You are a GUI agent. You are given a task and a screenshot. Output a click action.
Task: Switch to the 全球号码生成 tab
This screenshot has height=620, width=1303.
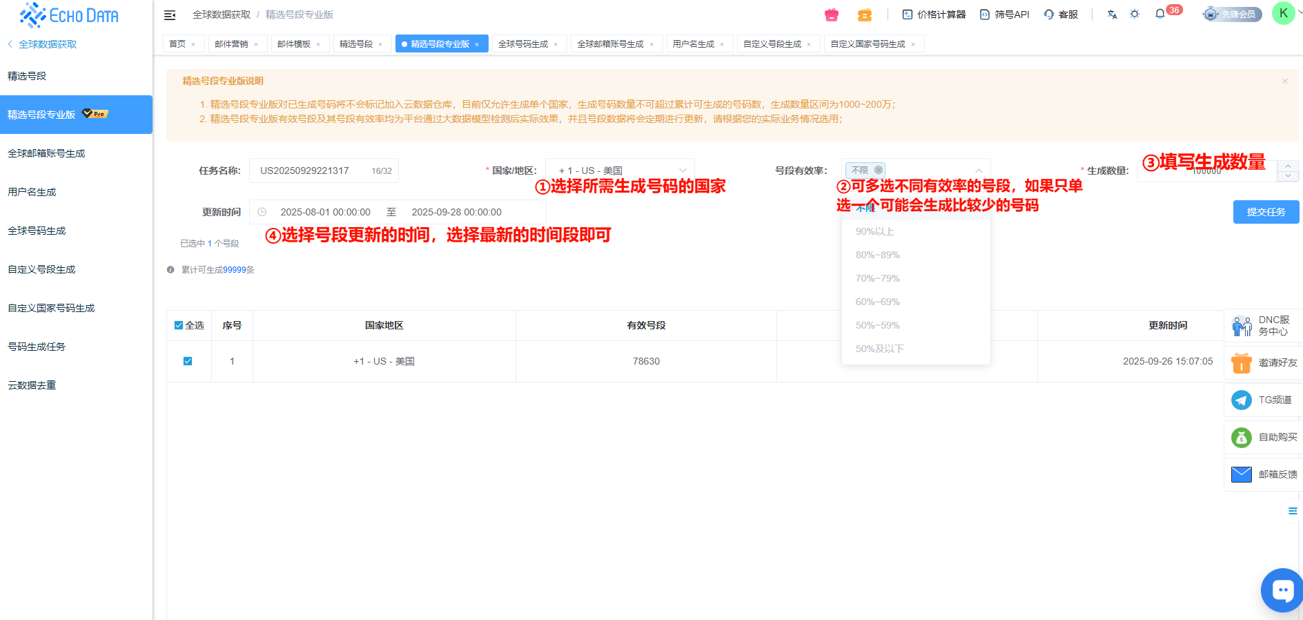[523, 44]
